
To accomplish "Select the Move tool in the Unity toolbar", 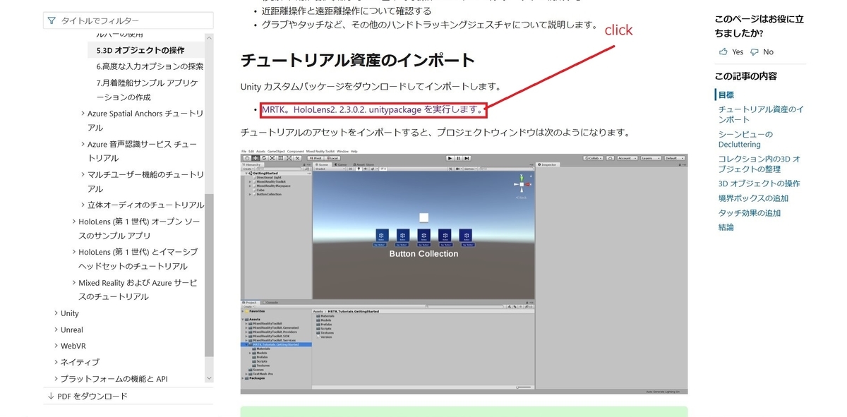I will click(x=256, y=159).
